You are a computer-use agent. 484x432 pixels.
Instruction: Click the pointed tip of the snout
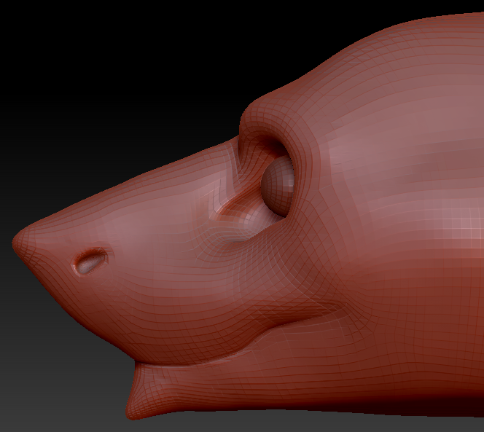[x=19, y=241]
